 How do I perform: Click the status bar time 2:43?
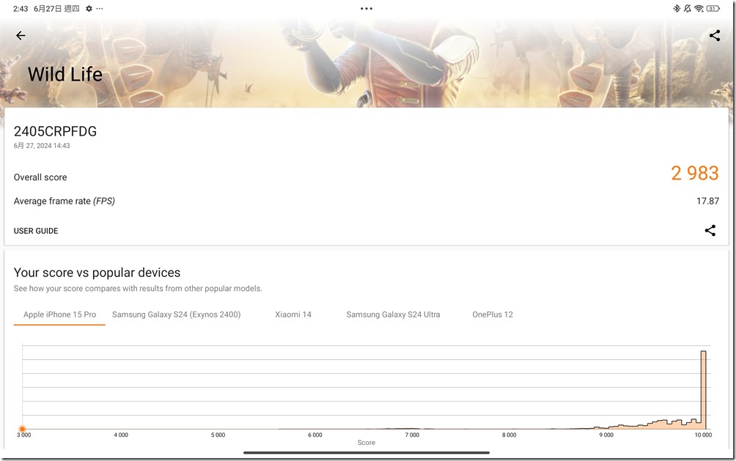[21, 9]
